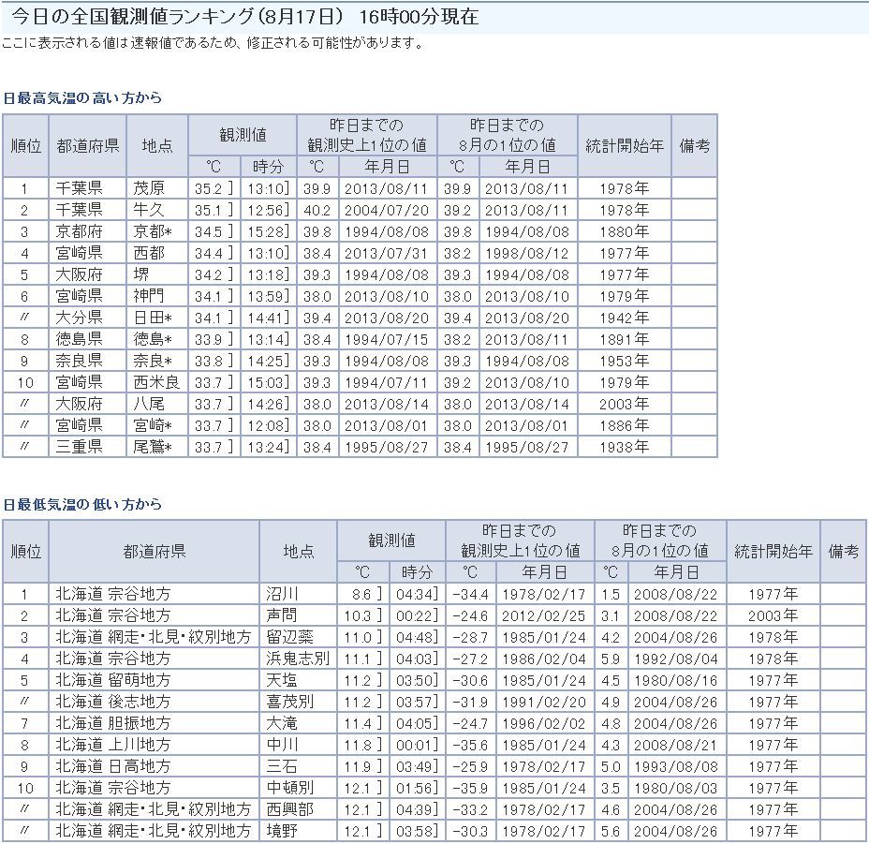Image resolution: width=869 pixels, height=844 pixels.
Task: Click the 茂原 location in the ranking
Action: [x=148, y=188]
